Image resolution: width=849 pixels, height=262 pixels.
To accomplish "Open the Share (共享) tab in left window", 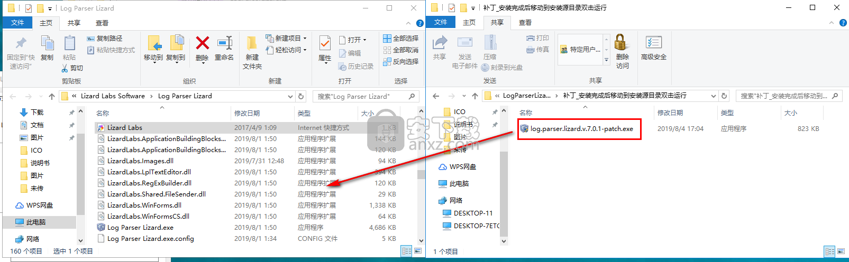I will click(74, 23).
